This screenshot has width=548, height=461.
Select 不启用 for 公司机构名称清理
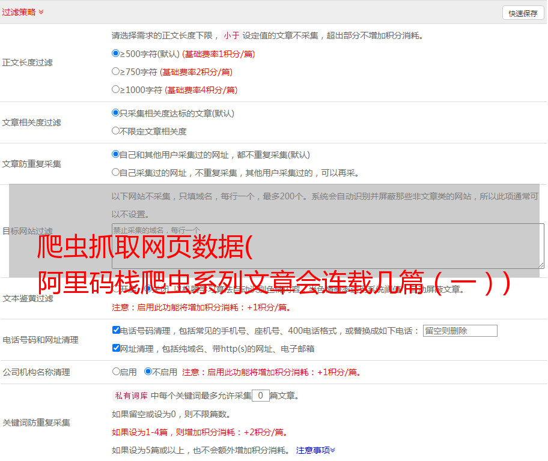tap(148, 372)
